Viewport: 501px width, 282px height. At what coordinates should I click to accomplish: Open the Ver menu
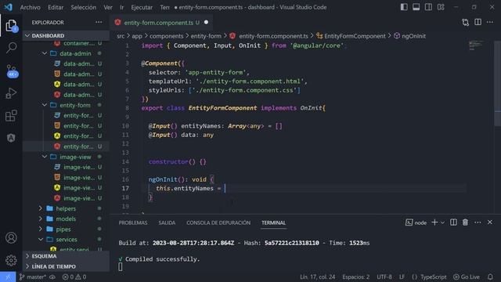108,7
